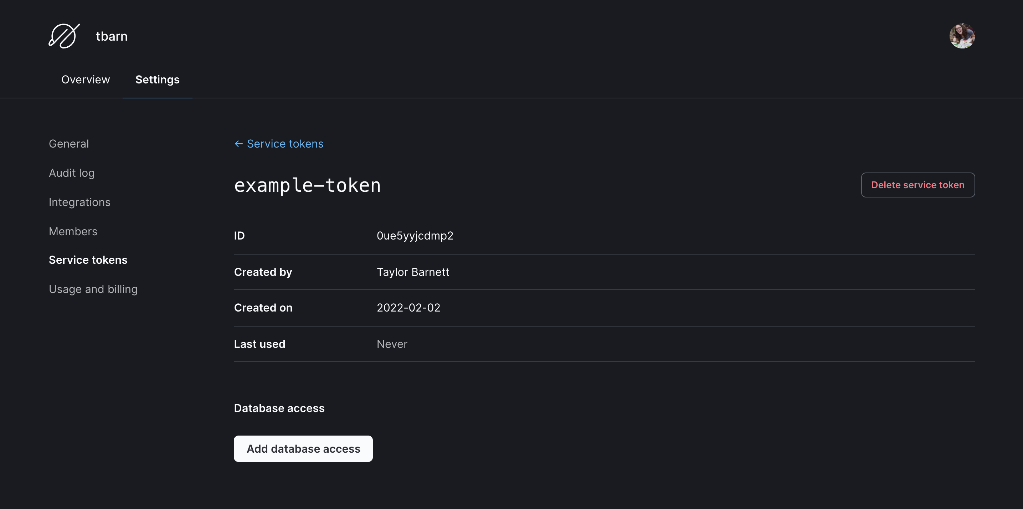1023x509 pixels.
Task: Navigate to Usage and billing
Action: click(93, 288)
